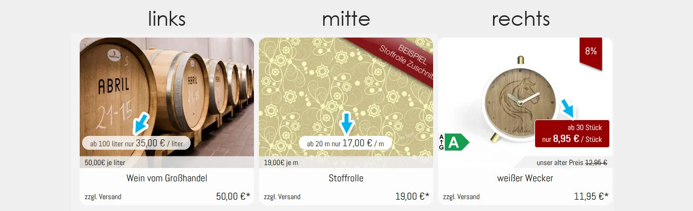
Task: Open the Stoffrolle product title
Action: point(346,178)
